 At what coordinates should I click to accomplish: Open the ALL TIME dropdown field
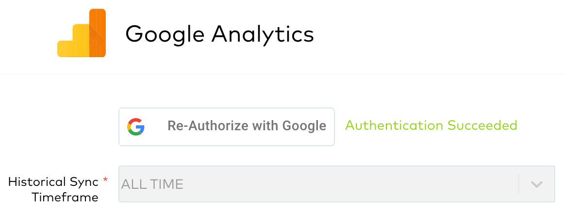tap(337, 184)
